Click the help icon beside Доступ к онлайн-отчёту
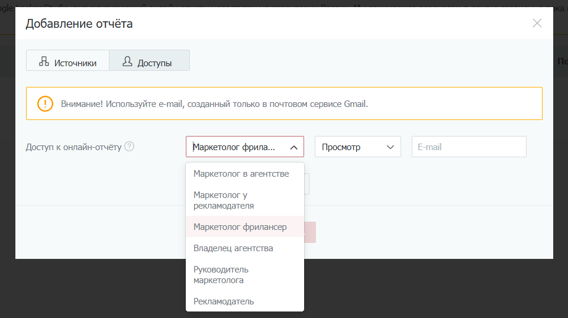This screenshot has height=318, width=568. tap(130, 147)
